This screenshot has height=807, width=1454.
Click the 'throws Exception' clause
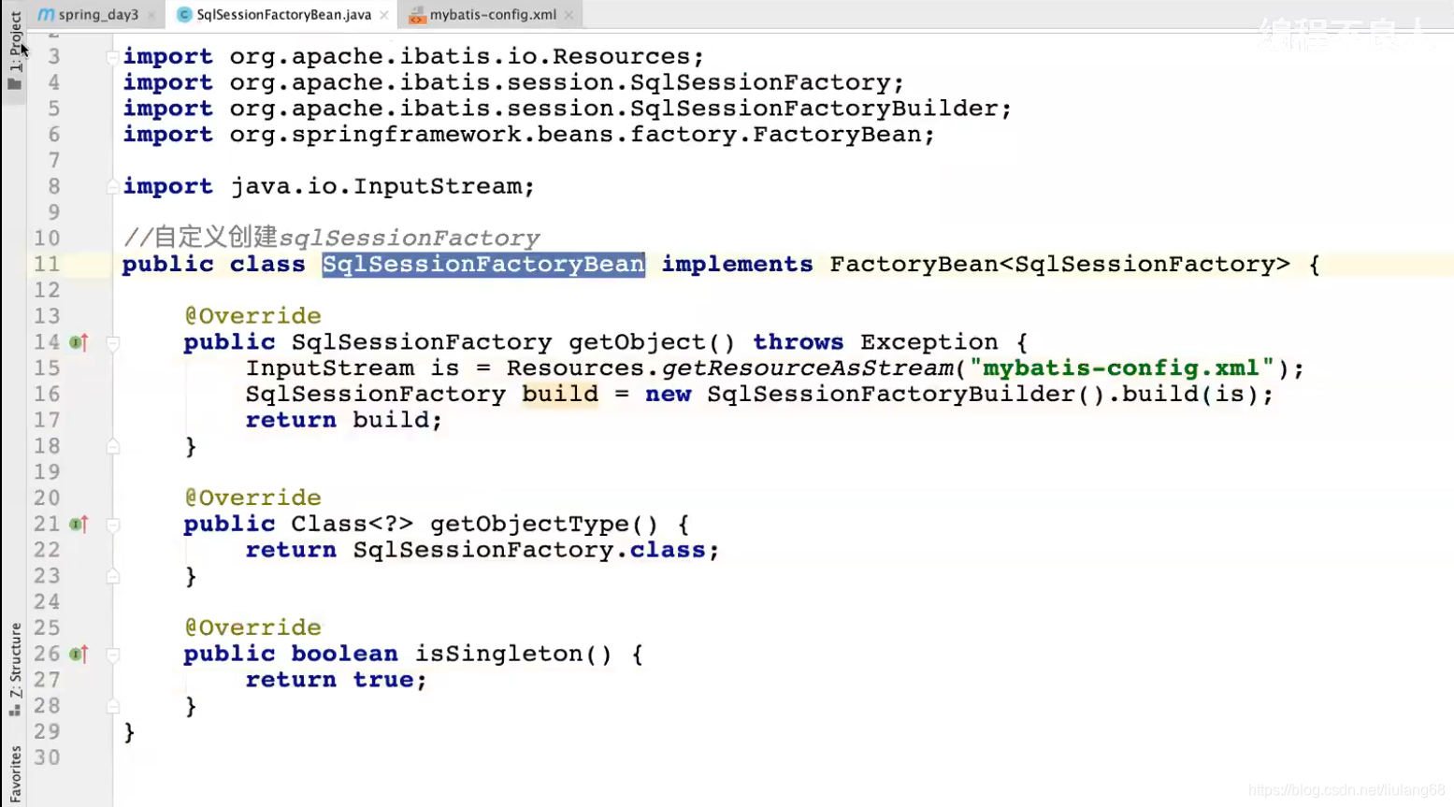[x=875, y=342]
